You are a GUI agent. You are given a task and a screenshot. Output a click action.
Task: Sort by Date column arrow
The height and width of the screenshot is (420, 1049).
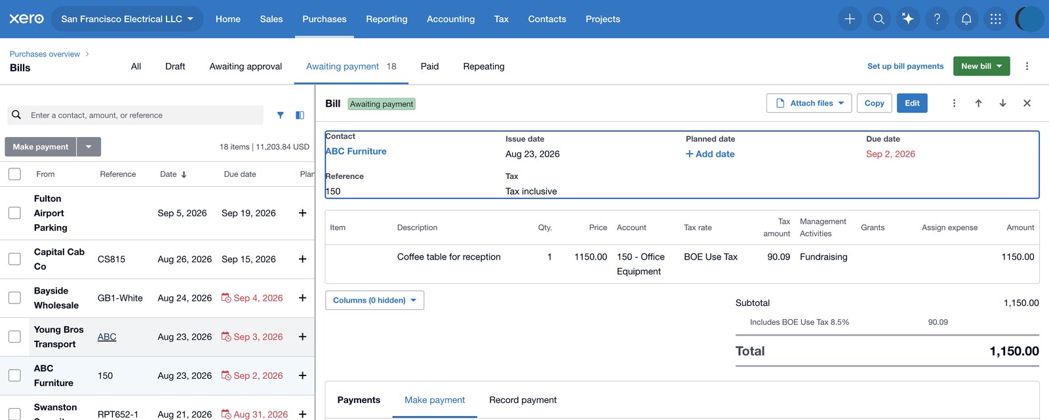(x=184, y=174)
